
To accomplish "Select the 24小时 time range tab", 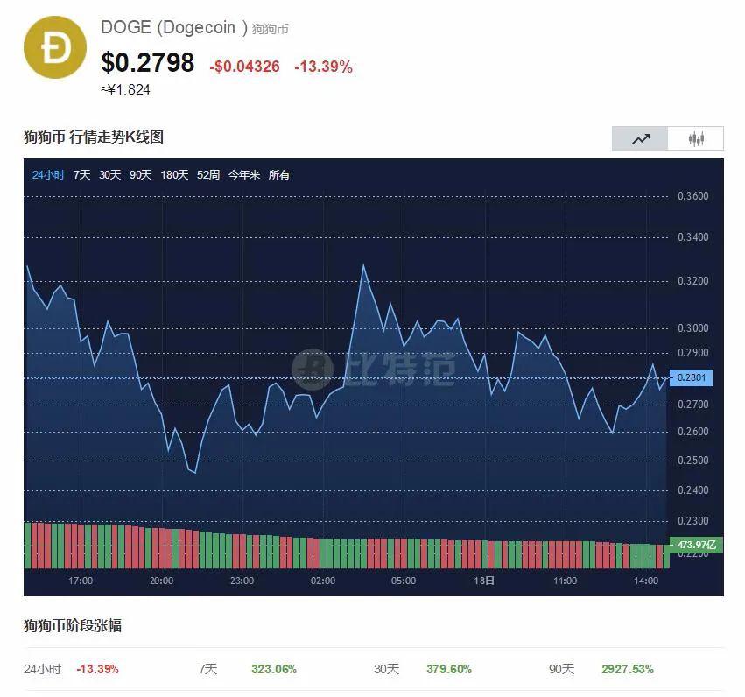I will point(48,175).
